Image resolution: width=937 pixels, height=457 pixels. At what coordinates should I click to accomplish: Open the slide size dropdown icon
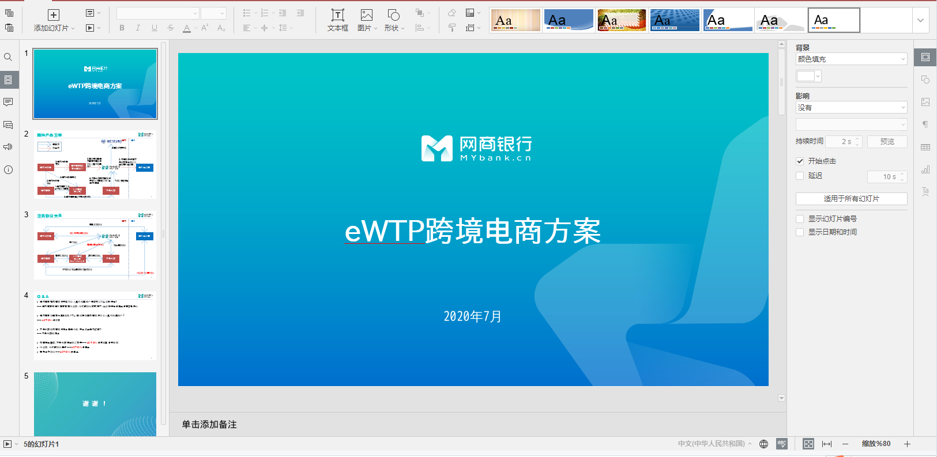[x=473, y=28]
